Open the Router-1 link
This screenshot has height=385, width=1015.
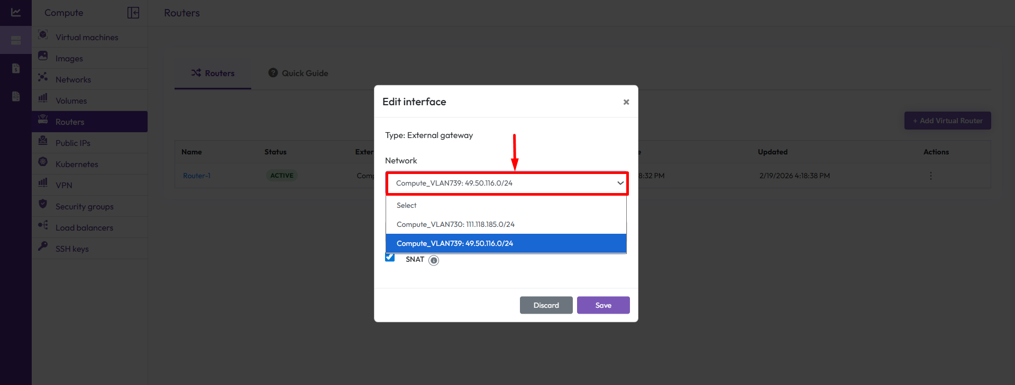[197, 176]
